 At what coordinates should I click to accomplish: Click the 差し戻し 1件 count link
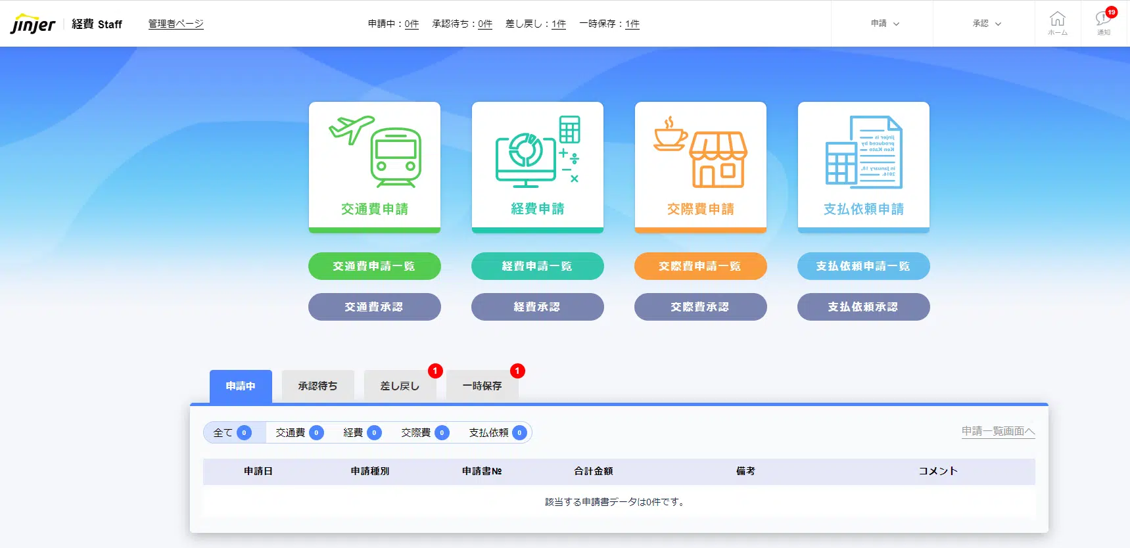pyautogui.click(x=559, y=24)
